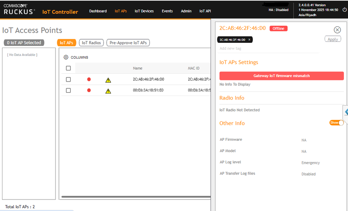
Task: Click warning icon for 00:E6:3A:18:51:E0
Action: click(x=108, y=91)
